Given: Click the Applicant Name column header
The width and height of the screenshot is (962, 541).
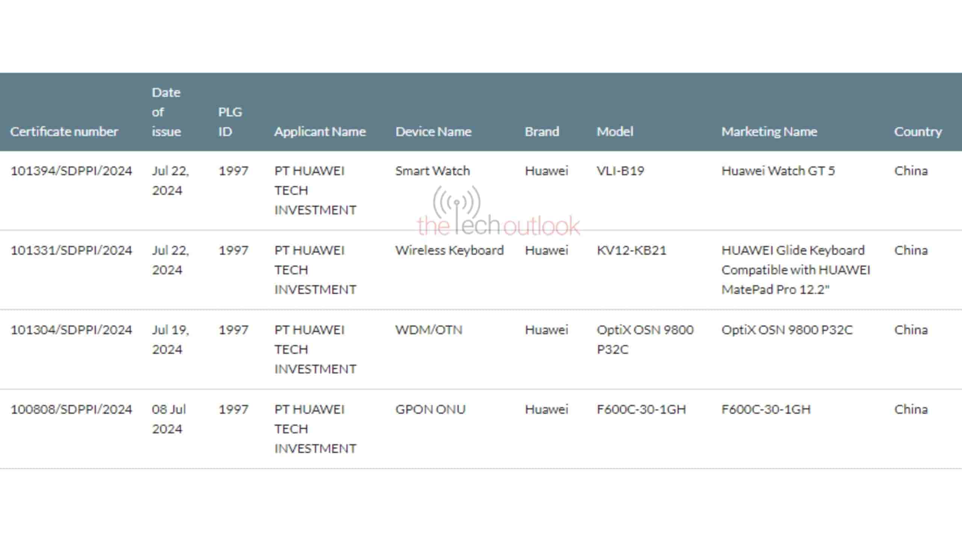Looking at the screenshot, I should [x=320, y=131].
